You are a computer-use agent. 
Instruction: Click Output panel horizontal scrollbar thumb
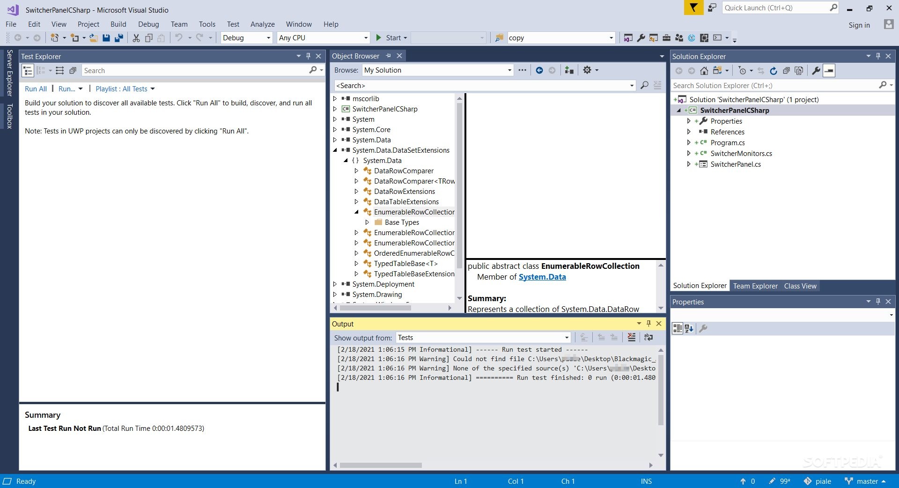(381, 465)
